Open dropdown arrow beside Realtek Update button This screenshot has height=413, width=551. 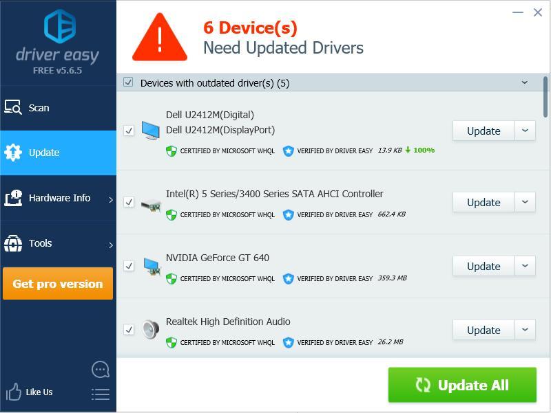click(x=525, y=330)
